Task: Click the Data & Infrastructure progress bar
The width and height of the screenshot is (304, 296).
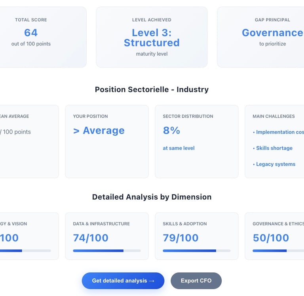Action: 106,251
